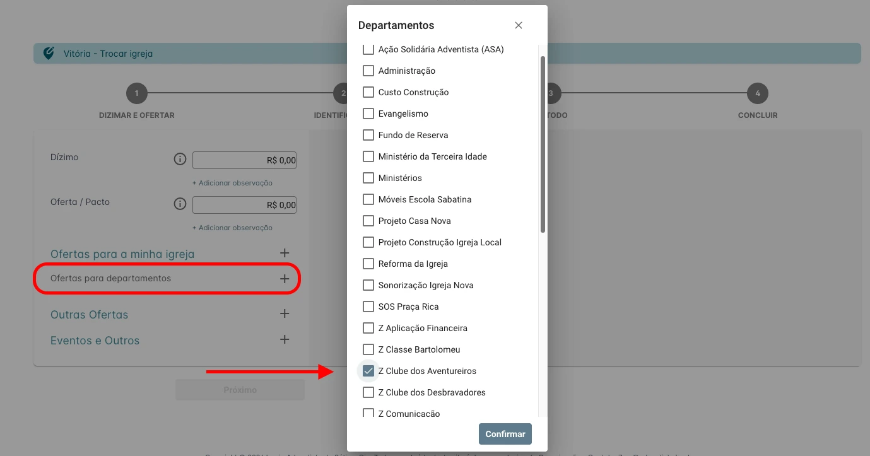Expand Ofertas para departamentos plus icon

click(x=285, y=279)
